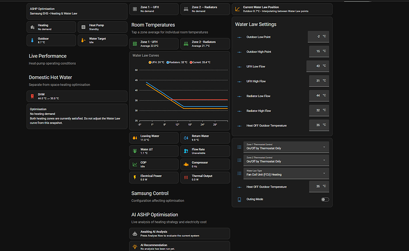This screenshot has height=251, width=409.
Task: Click the upper Heat OFF Outdoor Temperature field
Action: [319, 125]
